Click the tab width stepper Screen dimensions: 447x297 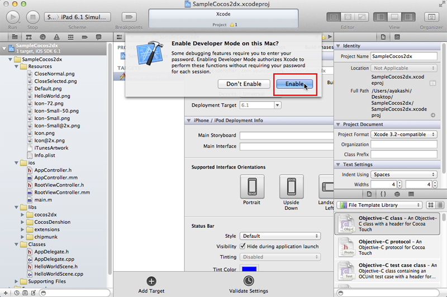click(x=400, y=185)
